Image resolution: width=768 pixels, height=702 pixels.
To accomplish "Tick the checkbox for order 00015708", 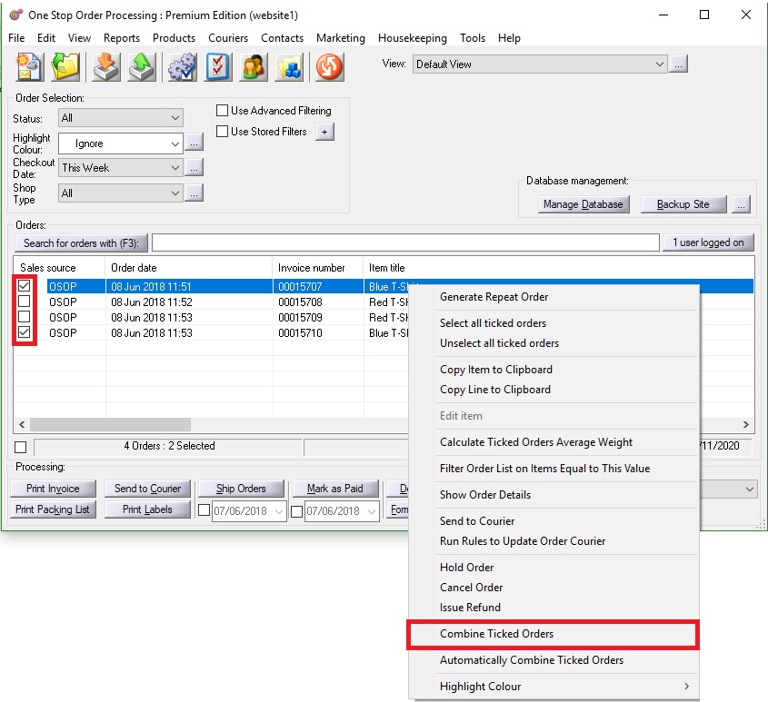I will tap(24, 302).
